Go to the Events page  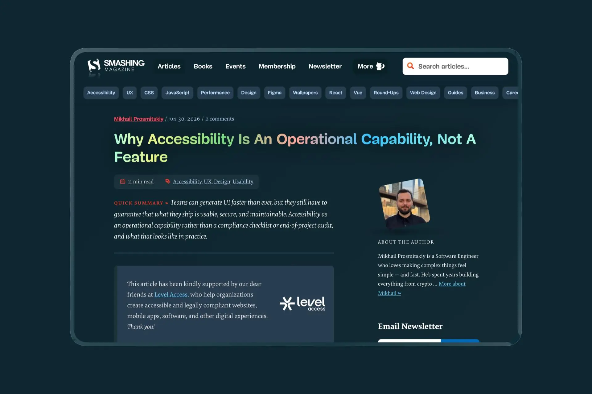(x=236, y=66)
